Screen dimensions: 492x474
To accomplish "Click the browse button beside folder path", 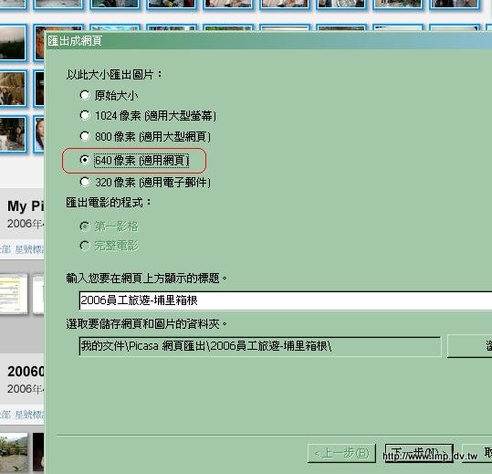I will point(470,346).
